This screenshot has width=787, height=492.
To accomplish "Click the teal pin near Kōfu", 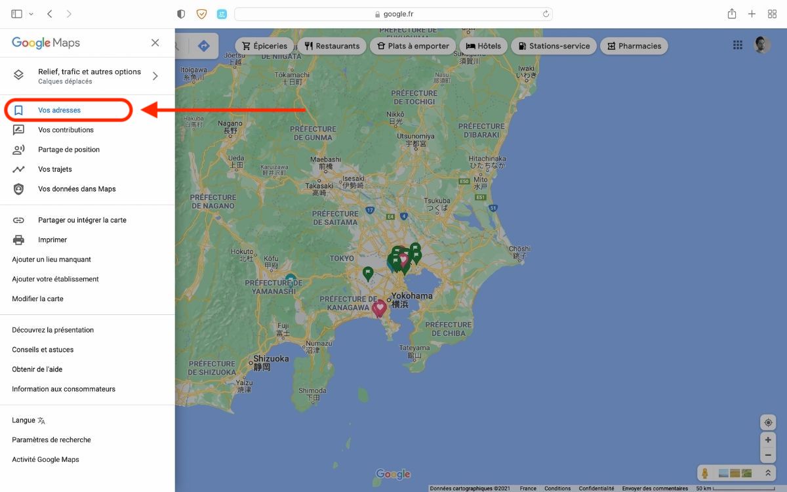I will click(x=291, y=280).
